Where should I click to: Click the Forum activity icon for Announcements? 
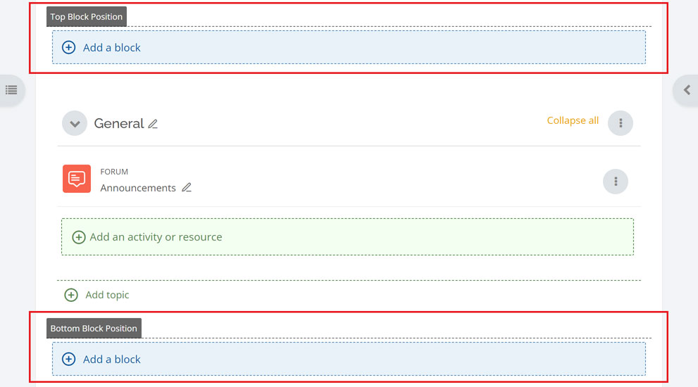click(77, 179)
